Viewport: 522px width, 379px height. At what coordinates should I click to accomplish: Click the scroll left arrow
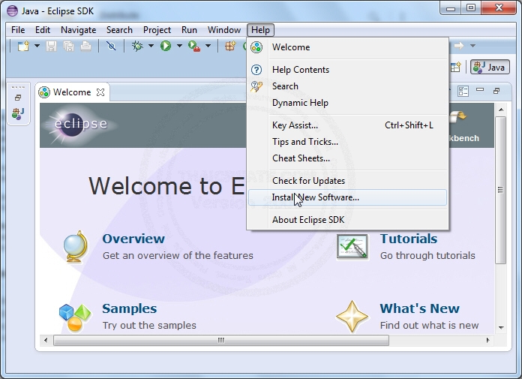tap(46, 341)
